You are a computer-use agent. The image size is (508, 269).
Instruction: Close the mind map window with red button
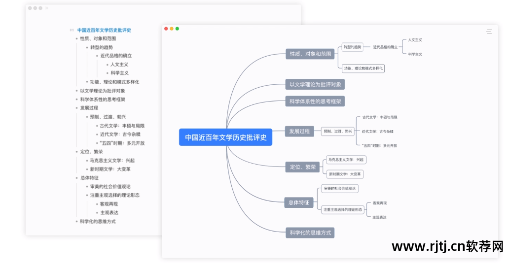click(166, 29)
